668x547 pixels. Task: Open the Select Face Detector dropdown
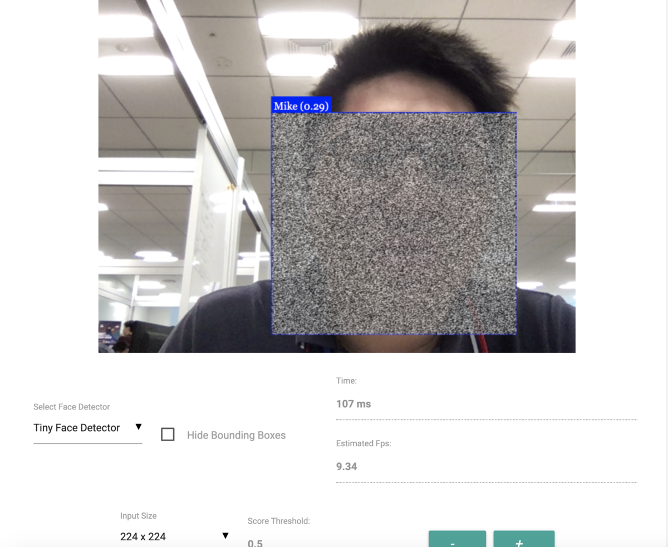click(88, 428)
